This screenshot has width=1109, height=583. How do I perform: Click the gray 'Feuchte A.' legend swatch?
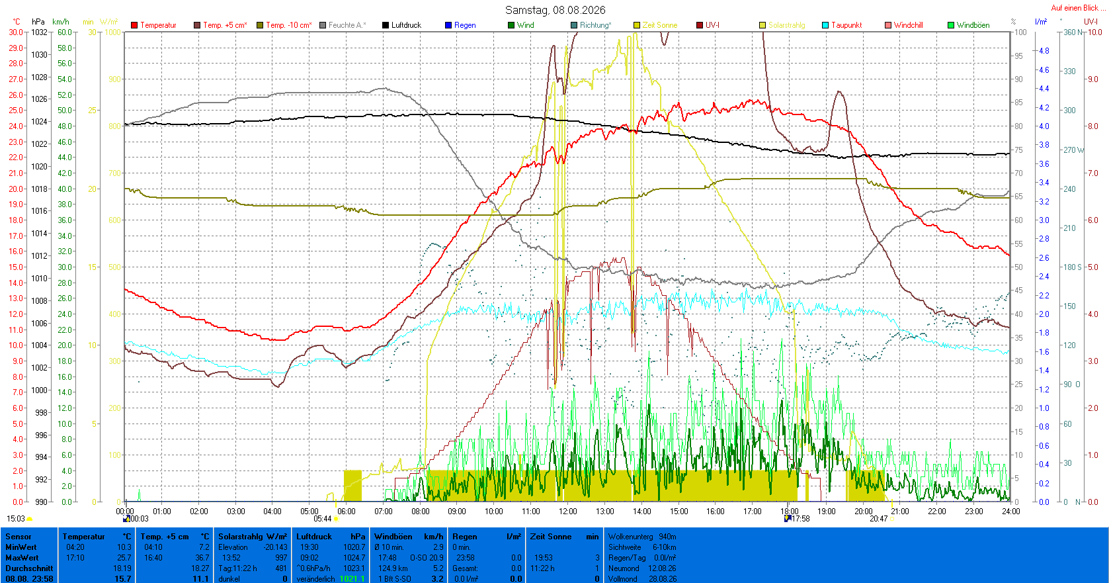(x=323, y=25)
